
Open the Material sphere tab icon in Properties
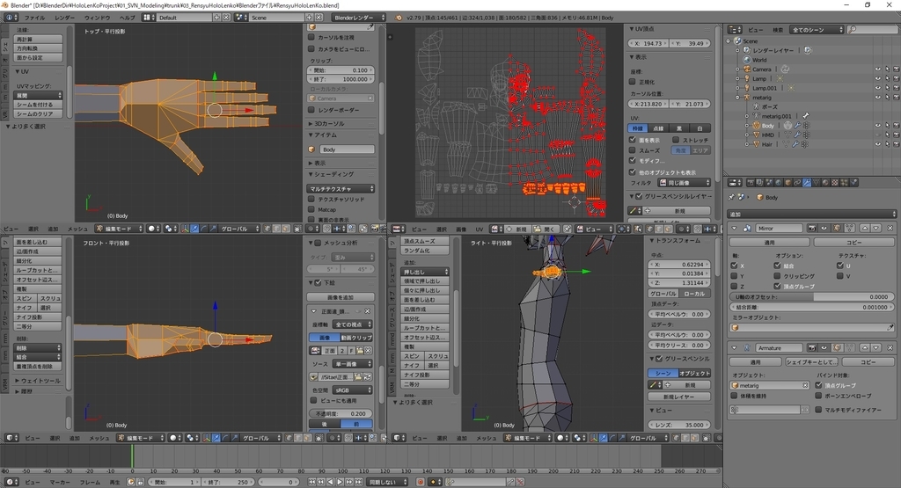[x=825, y=183]
